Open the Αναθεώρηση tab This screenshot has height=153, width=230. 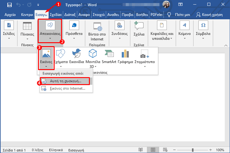(x=113, y=15)
